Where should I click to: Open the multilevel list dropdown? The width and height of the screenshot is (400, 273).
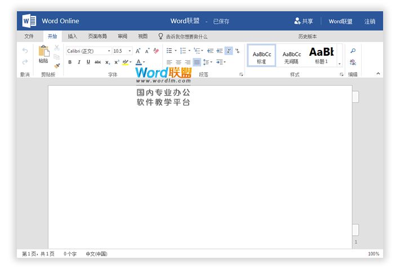coord(198,51)
